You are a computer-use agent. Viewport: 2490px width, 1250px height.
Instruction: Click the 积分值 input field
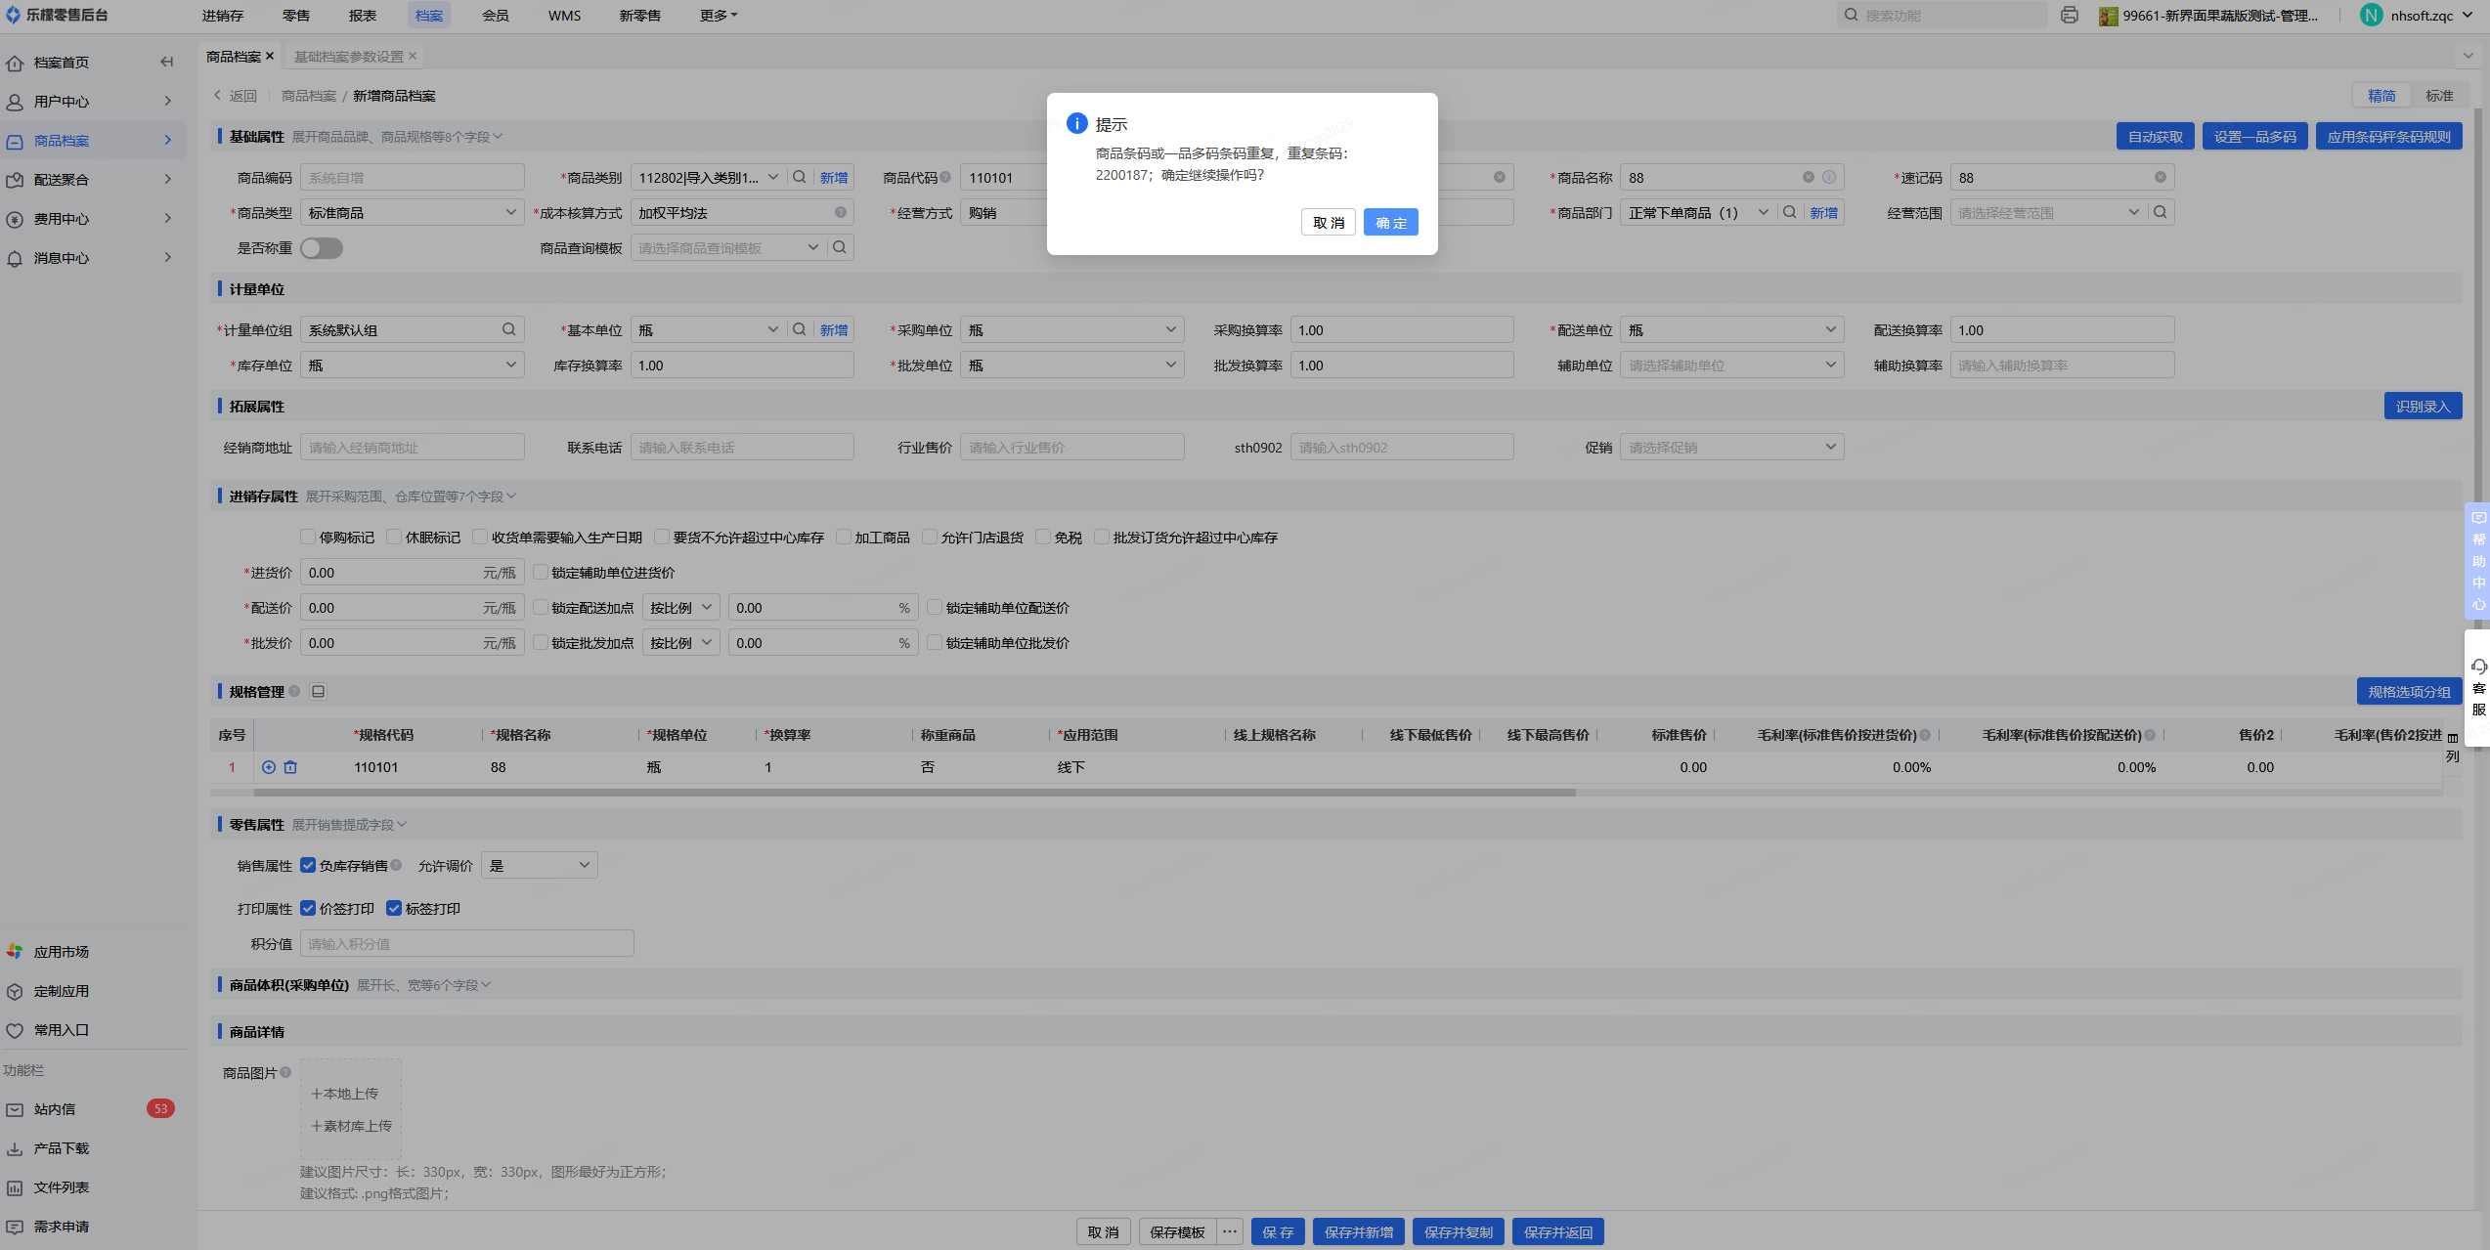[x=466, y=943]
